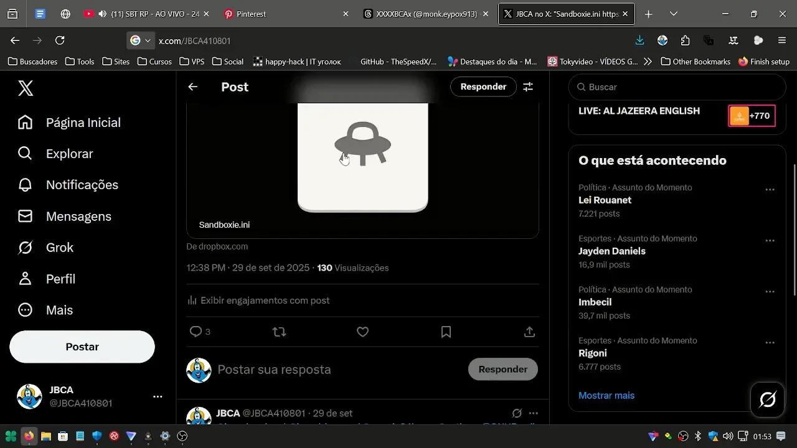
Task: Open replies via the comment bubble icon
Action: point(196,332)
